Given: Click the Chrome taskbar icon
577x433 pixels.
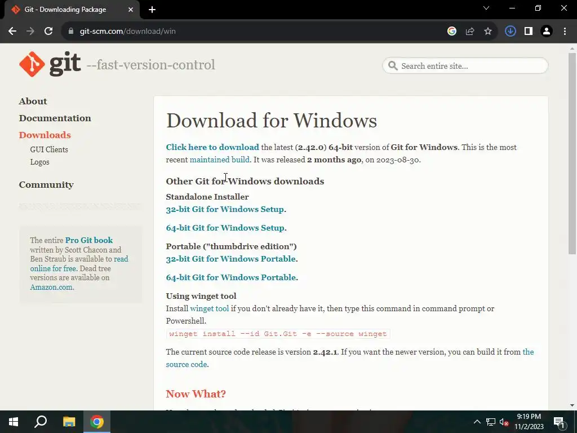Looking at the screenshot, I should click(x=97, y=422).
